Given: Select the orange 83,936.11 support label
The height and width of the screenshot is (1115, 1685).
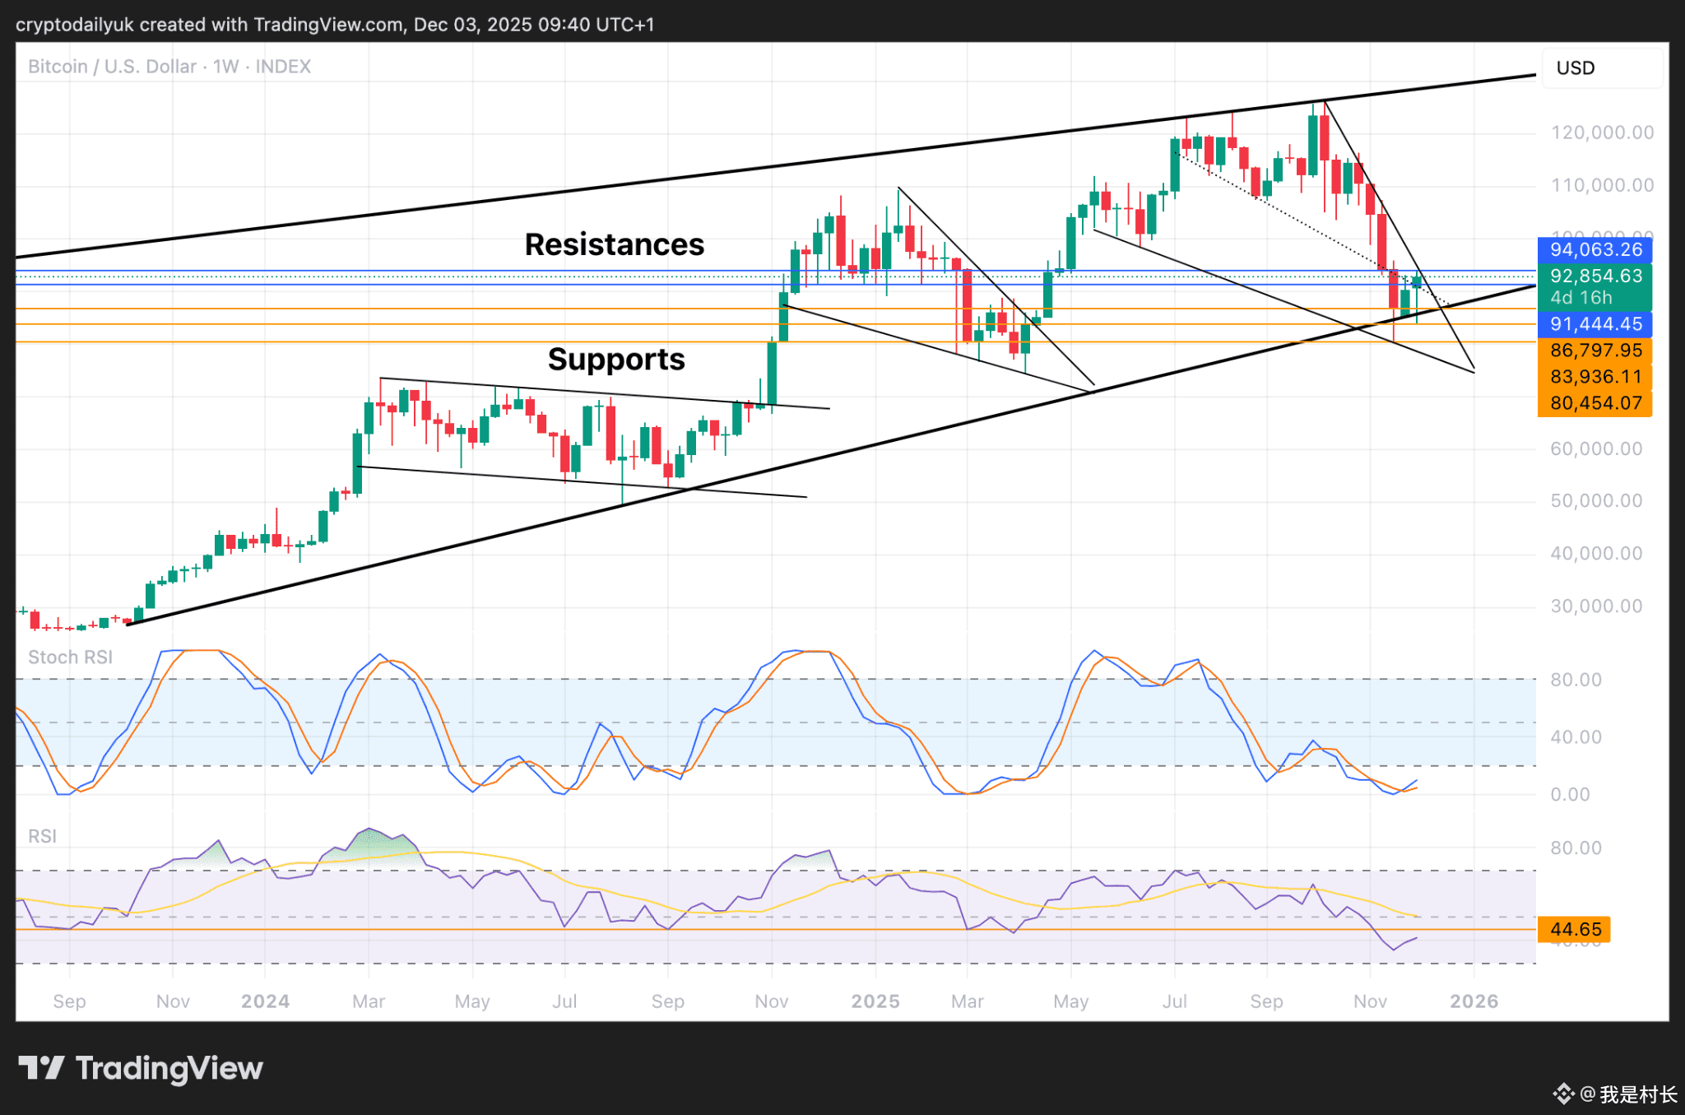Looking at the screenshot, I should [1594, 377].
